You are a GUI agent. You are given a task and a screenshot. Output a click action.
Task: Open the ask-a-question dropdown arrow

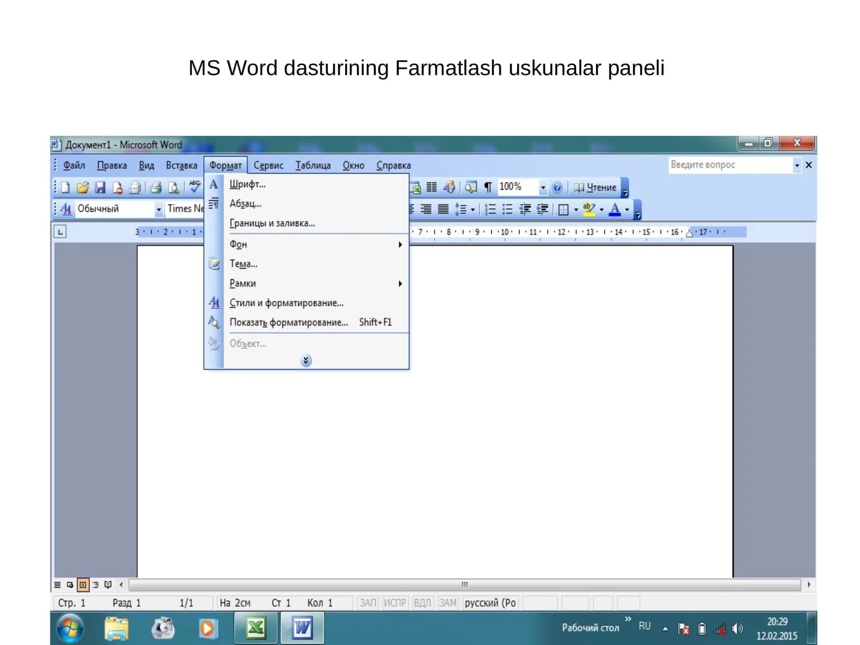click(x=797, y=166)
